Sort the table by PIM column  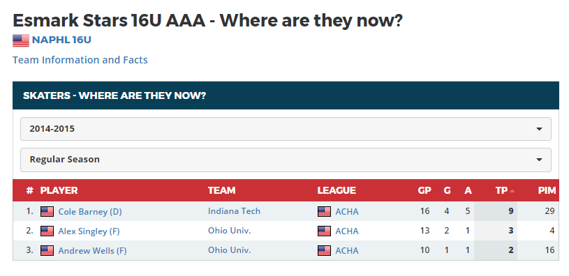(547, 190)
